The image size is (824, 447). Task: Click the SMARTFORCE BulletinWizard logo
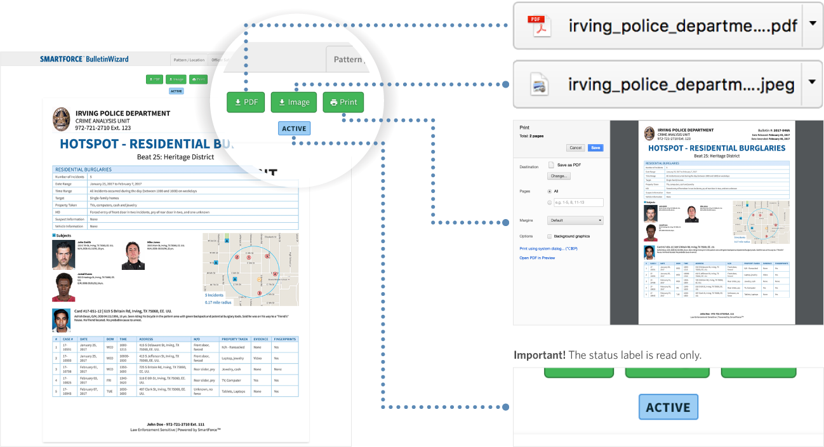click(84, 60)
